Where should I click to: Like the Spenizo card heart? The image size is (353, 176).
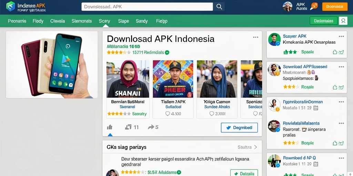click(255, 114)
